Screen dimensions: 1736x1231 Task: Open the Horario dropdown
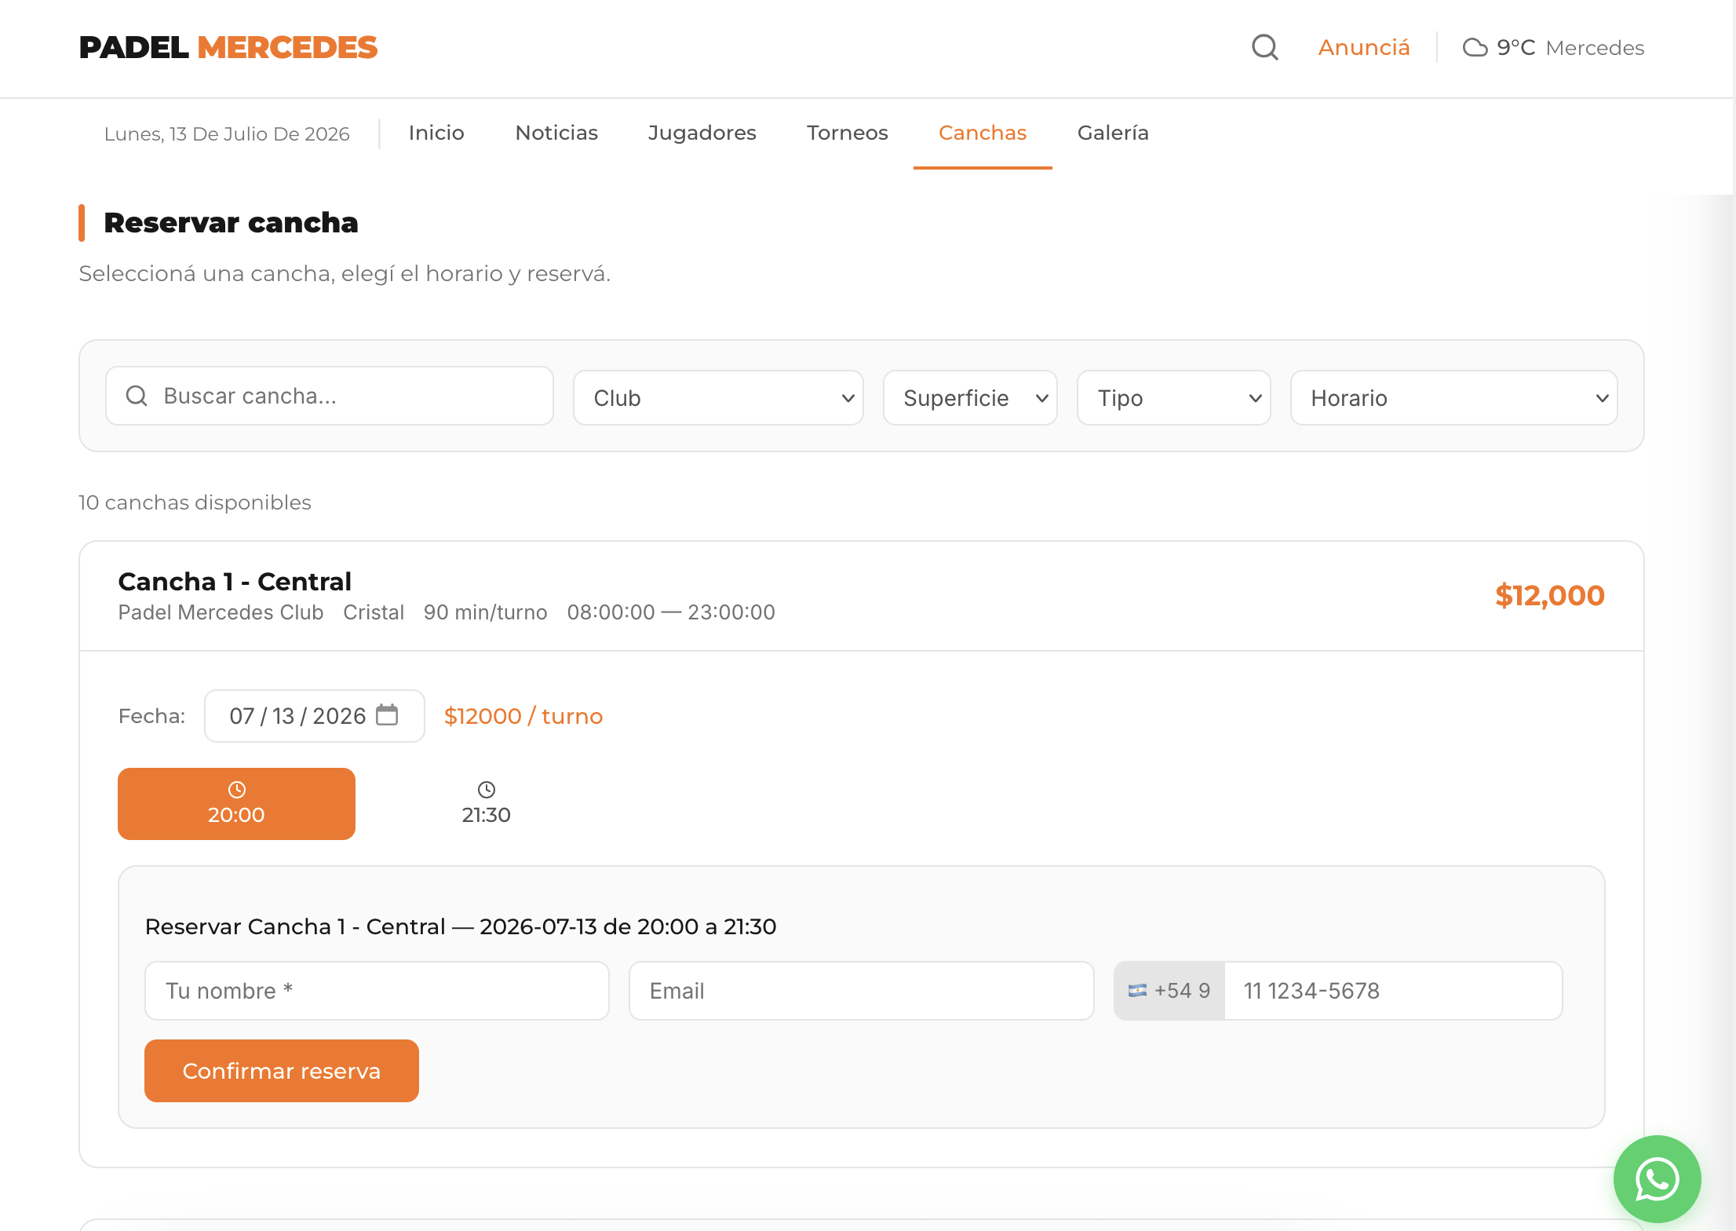[x=1453, y=398]
